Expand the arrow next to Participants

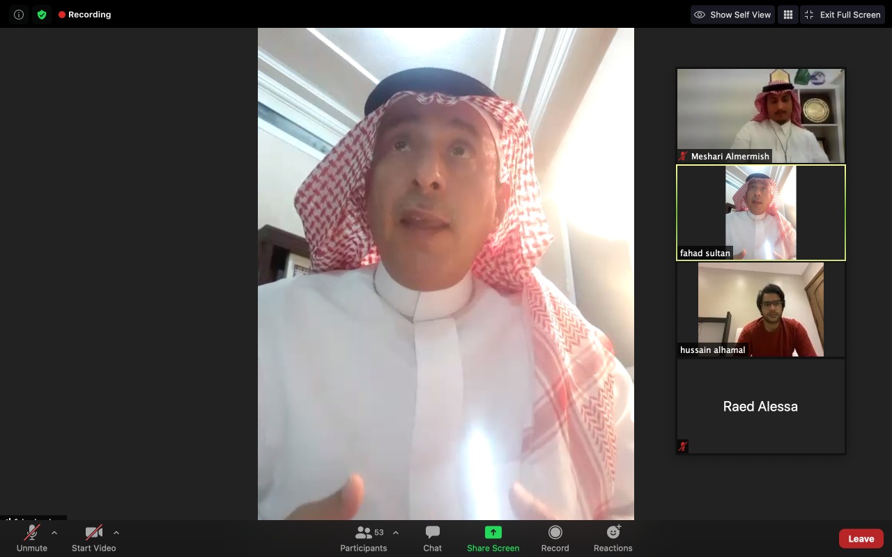(x=396, y=533)
